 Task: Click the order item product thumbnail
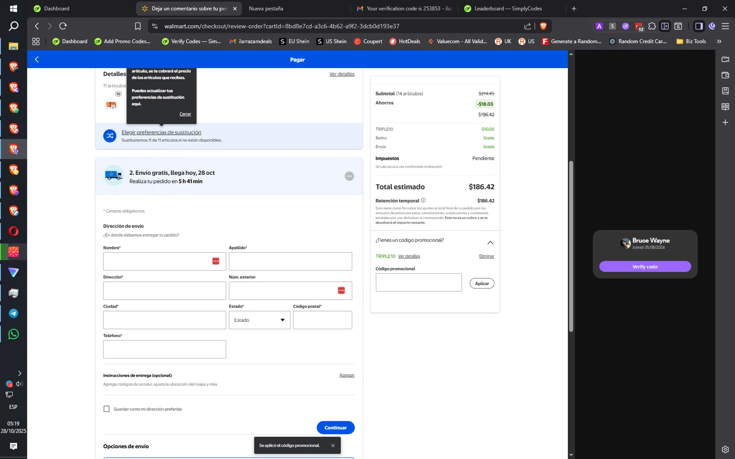tap(111, 104)
